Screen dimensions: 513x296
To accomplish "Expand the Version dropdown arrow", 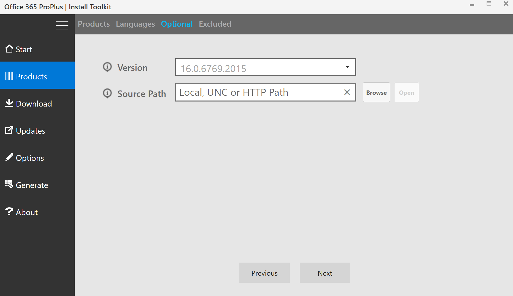I will [347, 67].
